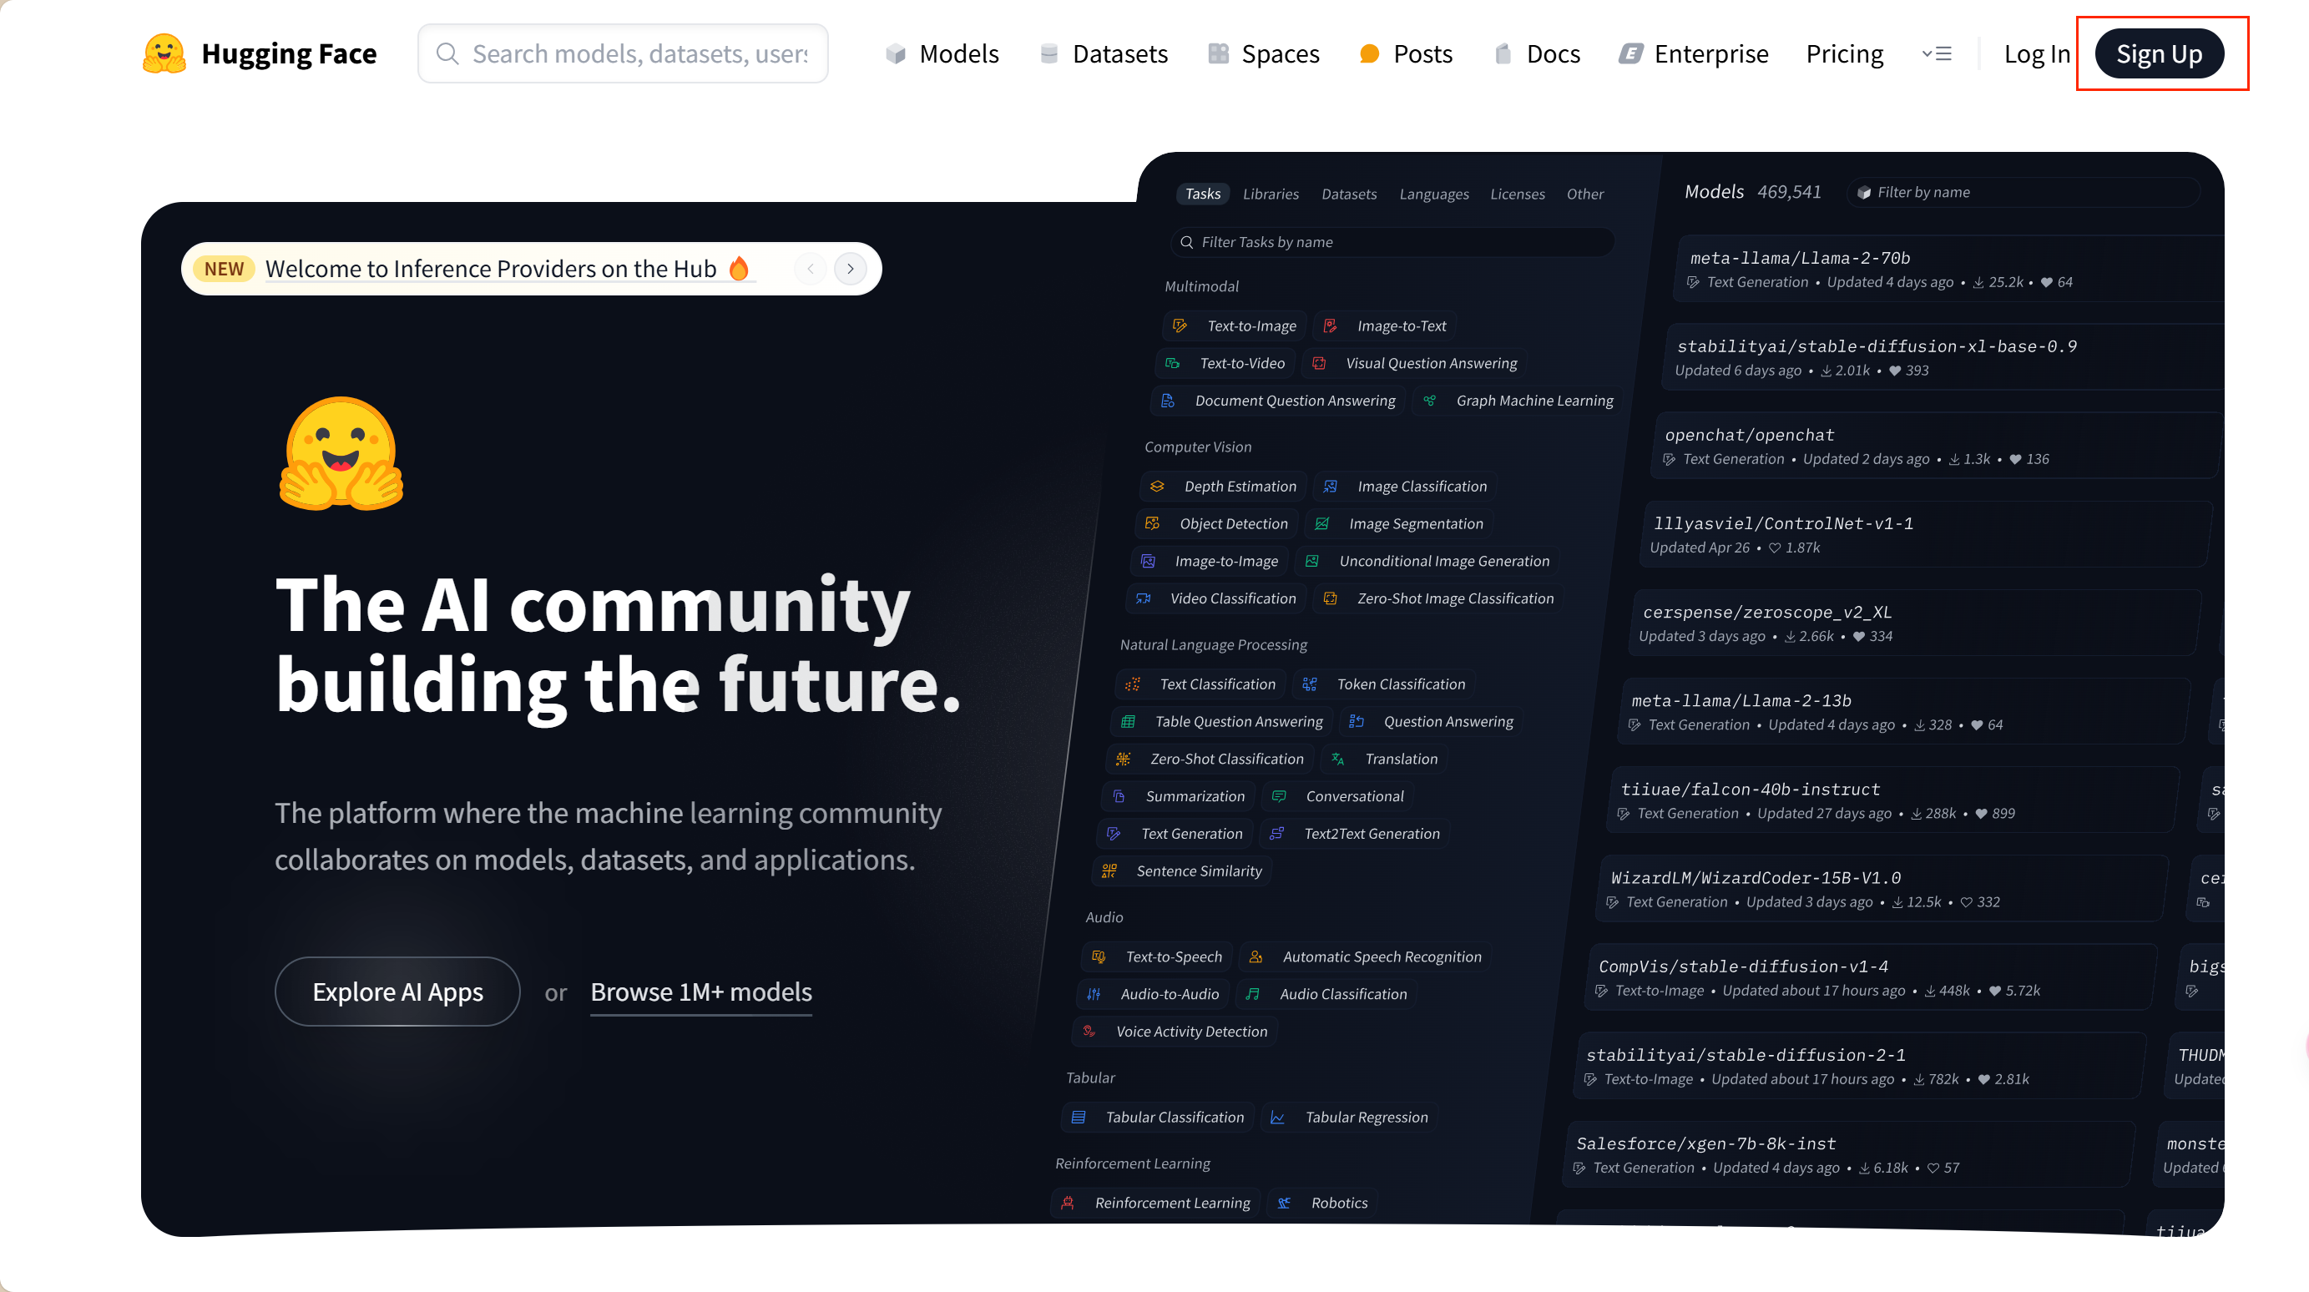Click the fire emoji in announcement banner
The height and width of the screenshot is (1292, 2309).
point(739,268)
